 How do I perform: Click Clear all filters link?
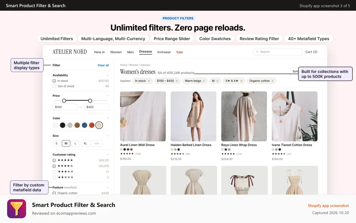tap(103, 65)
